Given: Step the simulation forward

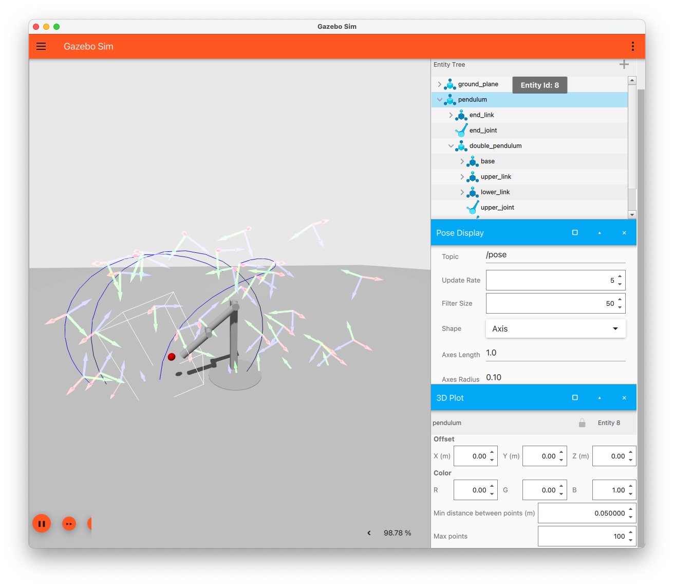Looking at the screenshot, I should [x=69, y=524].
